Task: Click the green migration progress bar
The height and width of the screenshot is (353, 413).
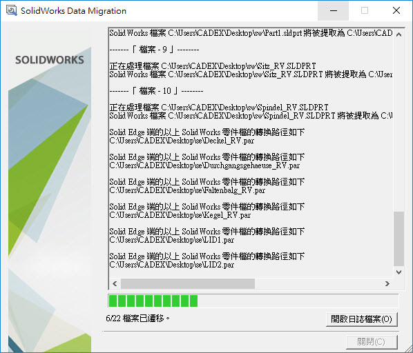Action: 253,301
